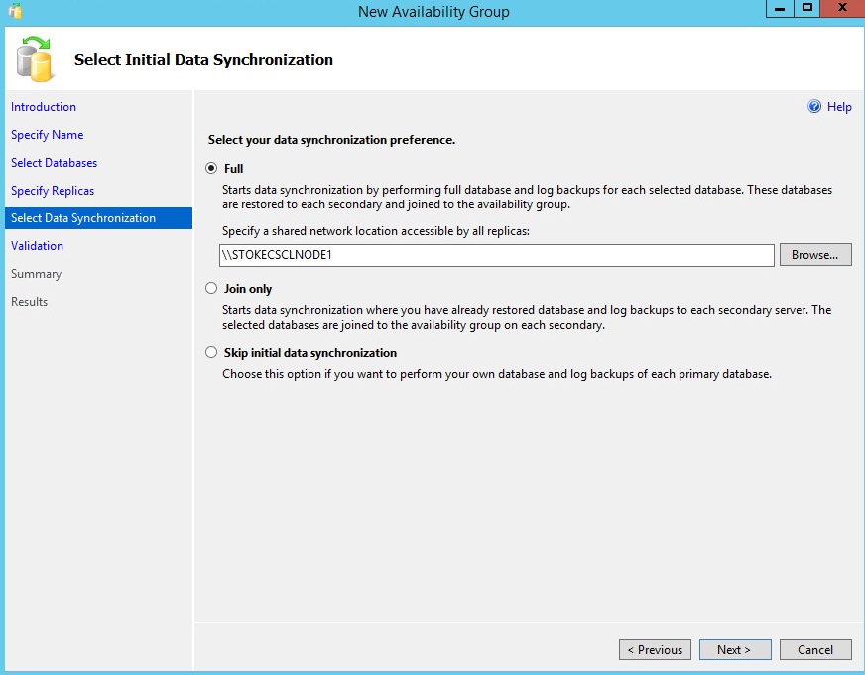Screen dimensions: 865x675
Task: Go to the Introduction page
Action: click(44, 107)
